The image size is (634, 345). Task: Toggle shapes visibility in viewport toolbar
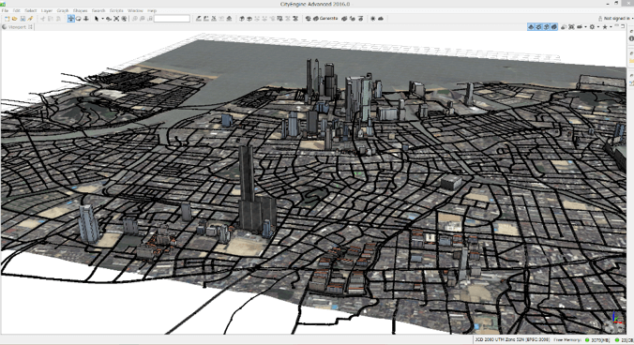pos(546,26)
